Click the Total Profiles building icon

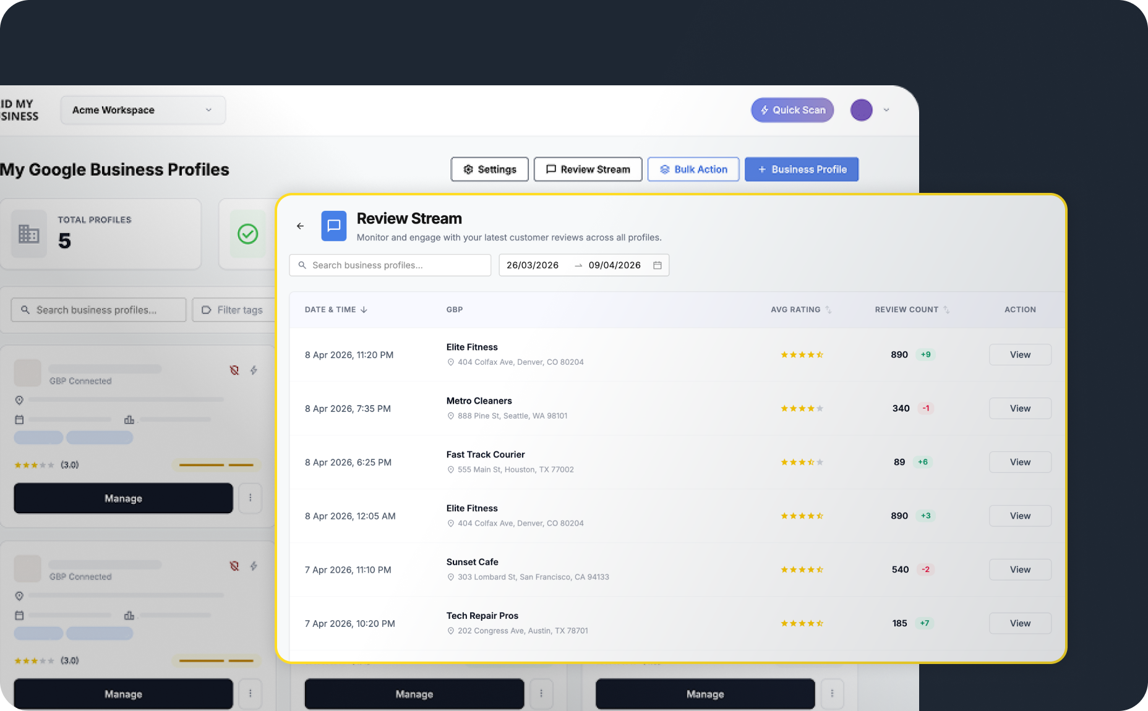pyautogui.click(x=29, y=234)
